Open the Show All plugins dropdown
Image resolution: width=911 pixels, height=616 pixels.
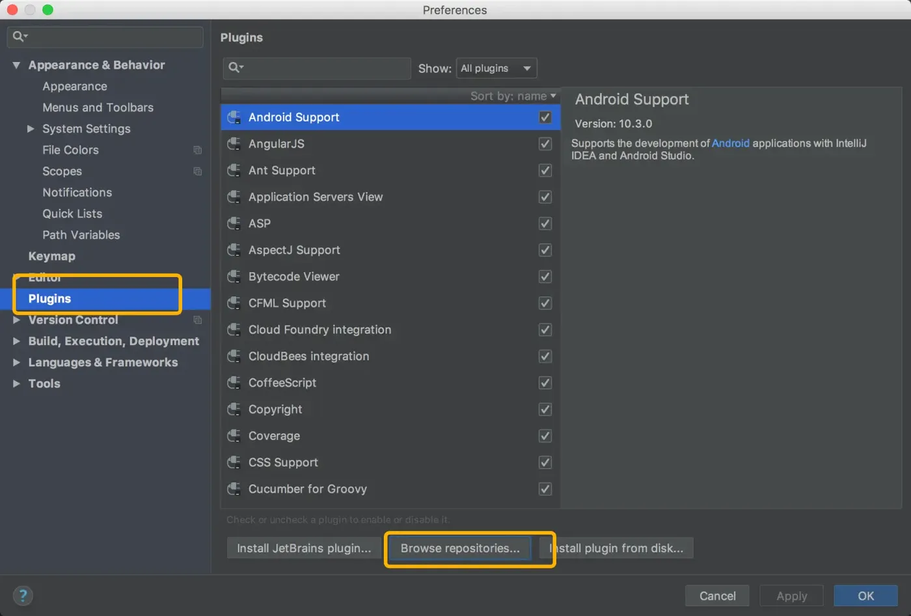(x=496, y=68)
